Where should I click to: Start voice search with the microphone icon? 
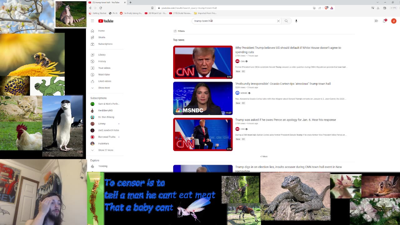[296, 21]
